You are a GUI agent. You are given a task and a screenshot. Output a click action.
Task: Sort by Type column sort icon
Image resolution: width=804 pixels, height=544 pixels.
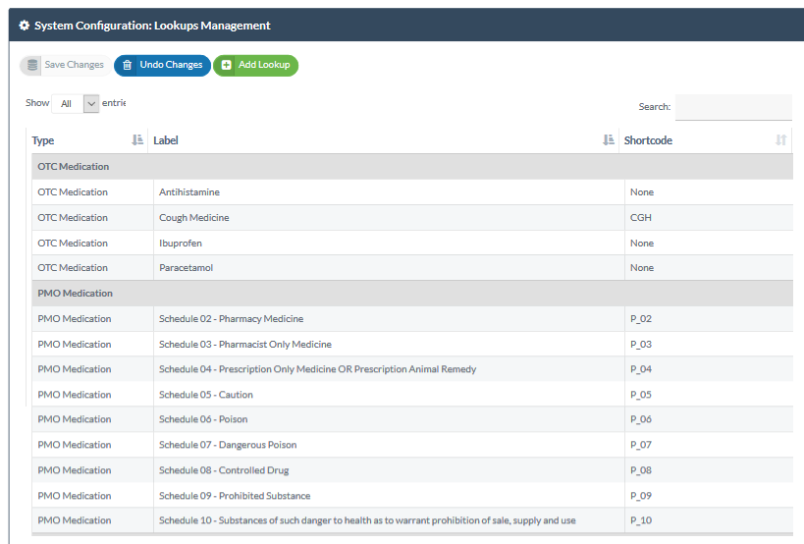137,140
